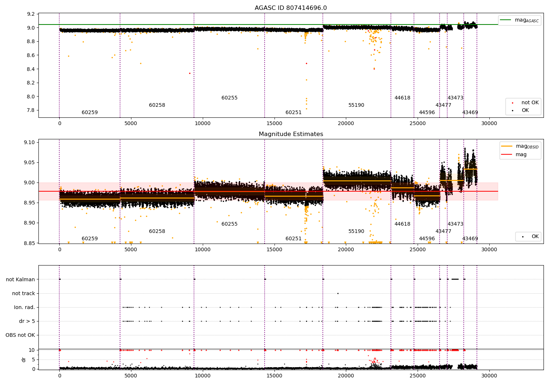
Task: Select the 8.85 tick on the middle plot
Action: [x=29, y=243]
